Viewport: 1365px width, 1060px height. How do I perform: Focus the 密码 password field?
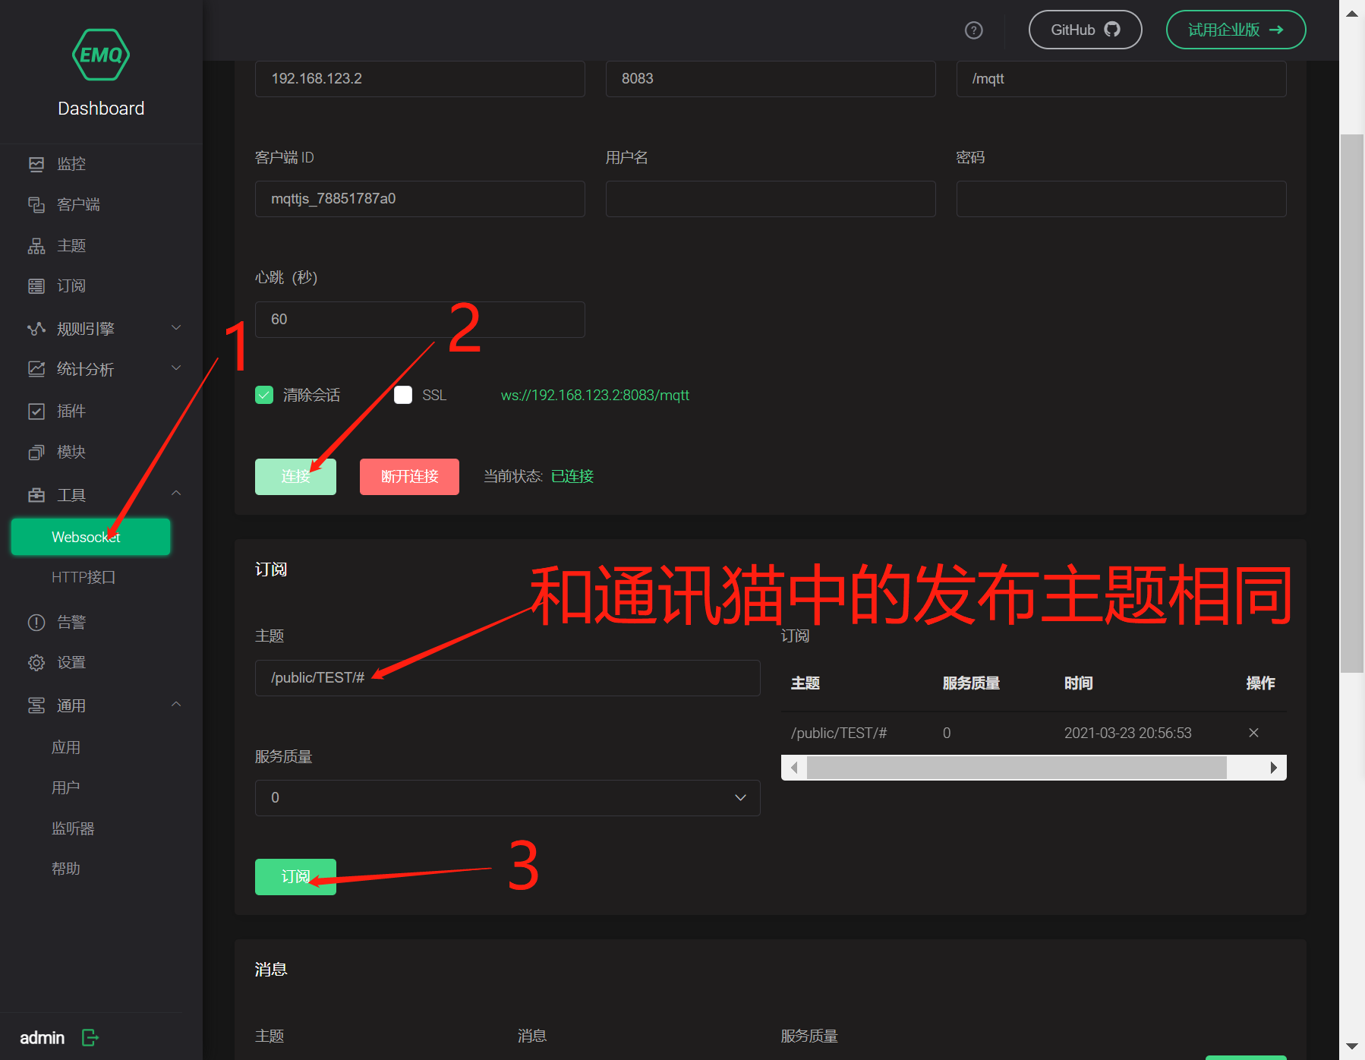[x=1121, y=199]
